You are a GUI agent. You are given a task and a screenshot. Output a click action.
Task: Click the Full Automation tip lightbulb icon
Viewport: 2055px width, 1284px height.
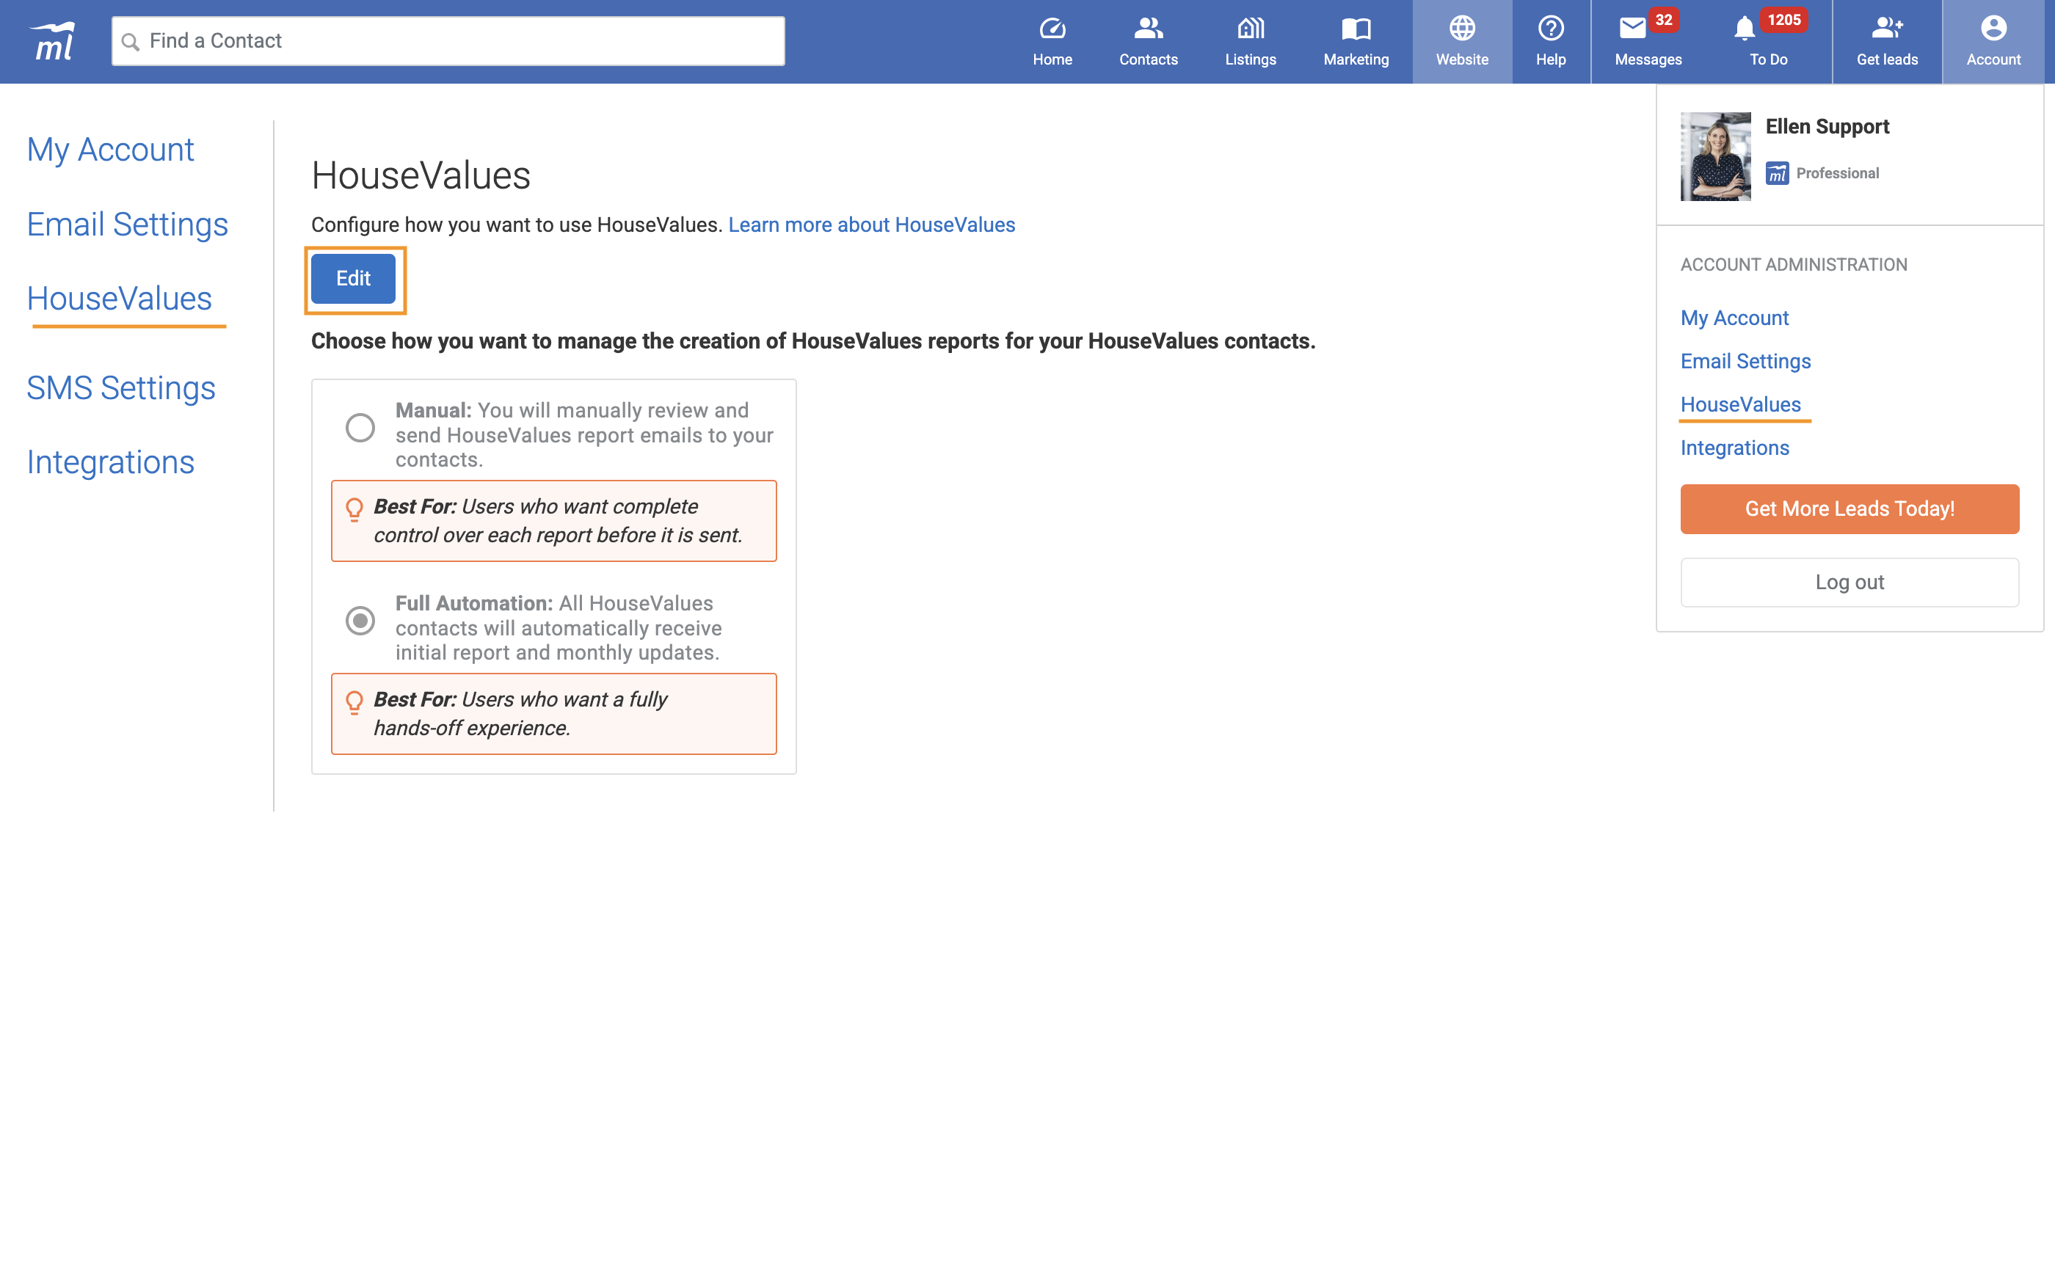click(x=354, y=702)
